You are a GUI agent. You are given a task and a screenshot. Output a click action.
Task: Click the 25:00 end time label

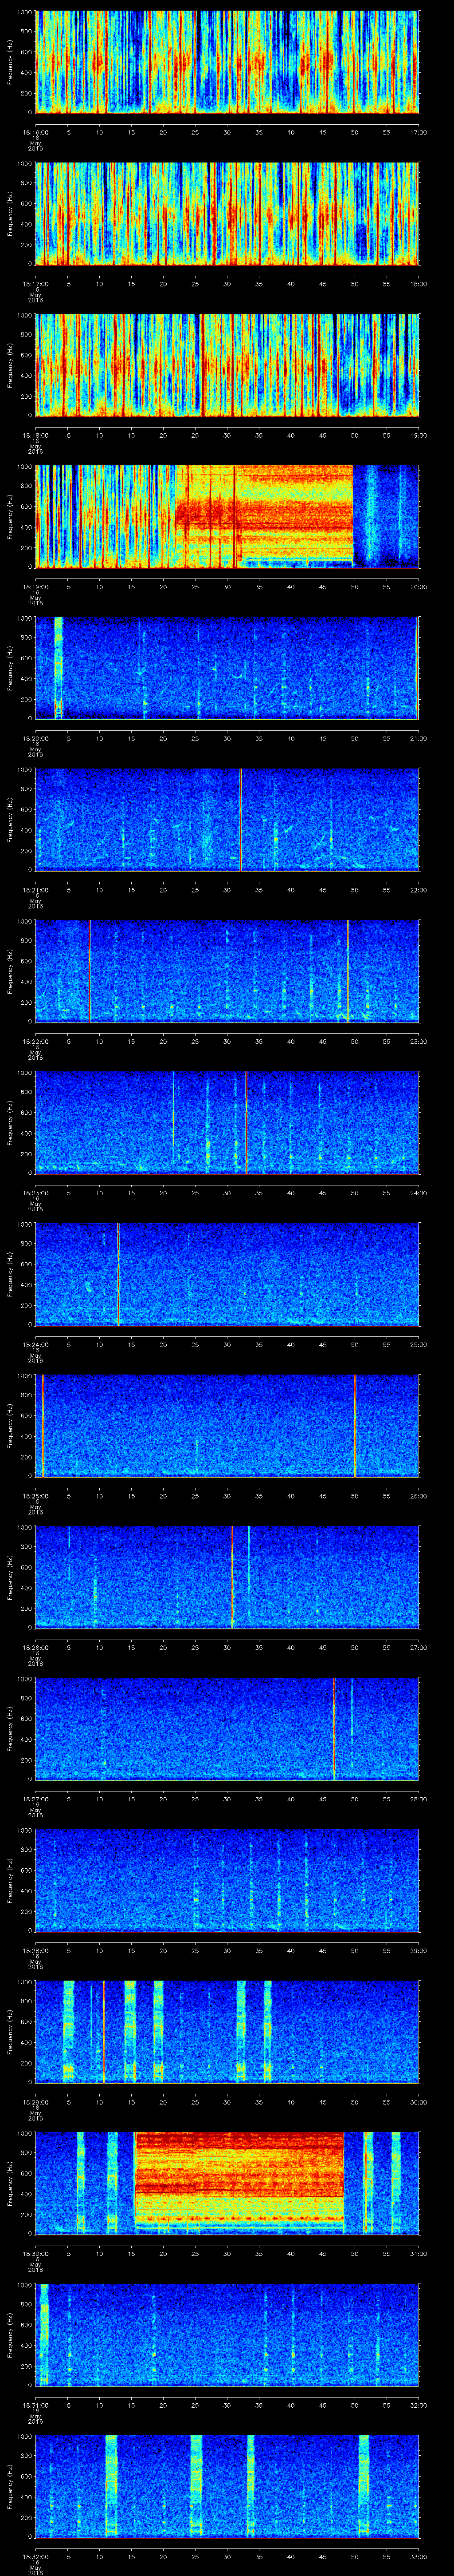click(x=419, y=1344)
